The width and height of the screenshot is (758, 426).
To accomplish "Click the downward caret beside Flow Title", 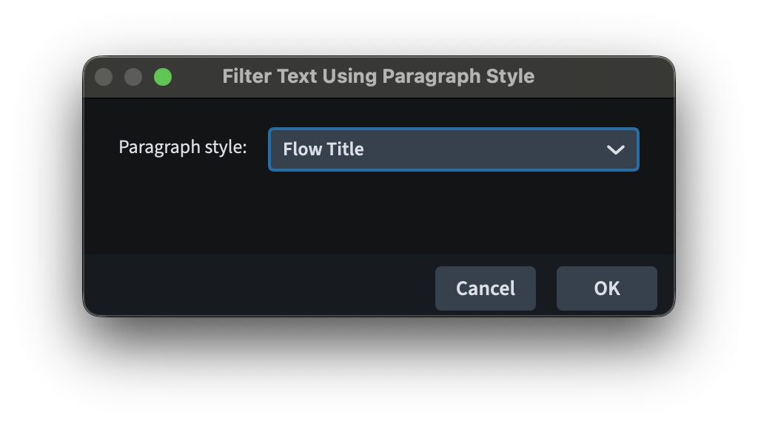I will (x=615, y=149).
